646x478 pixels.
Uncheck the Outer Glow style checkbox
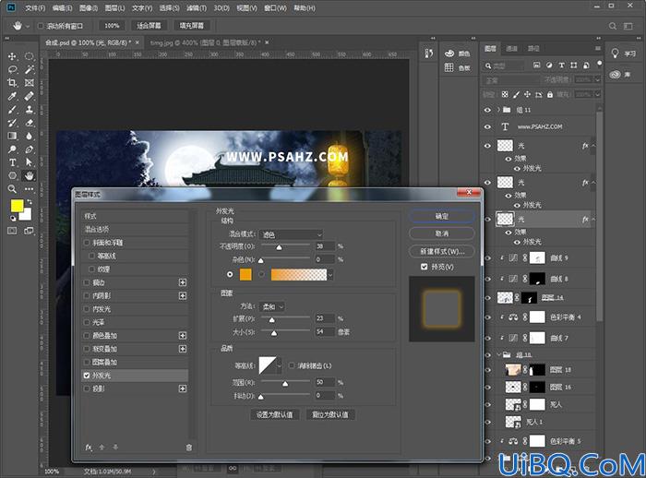(87, 376)
